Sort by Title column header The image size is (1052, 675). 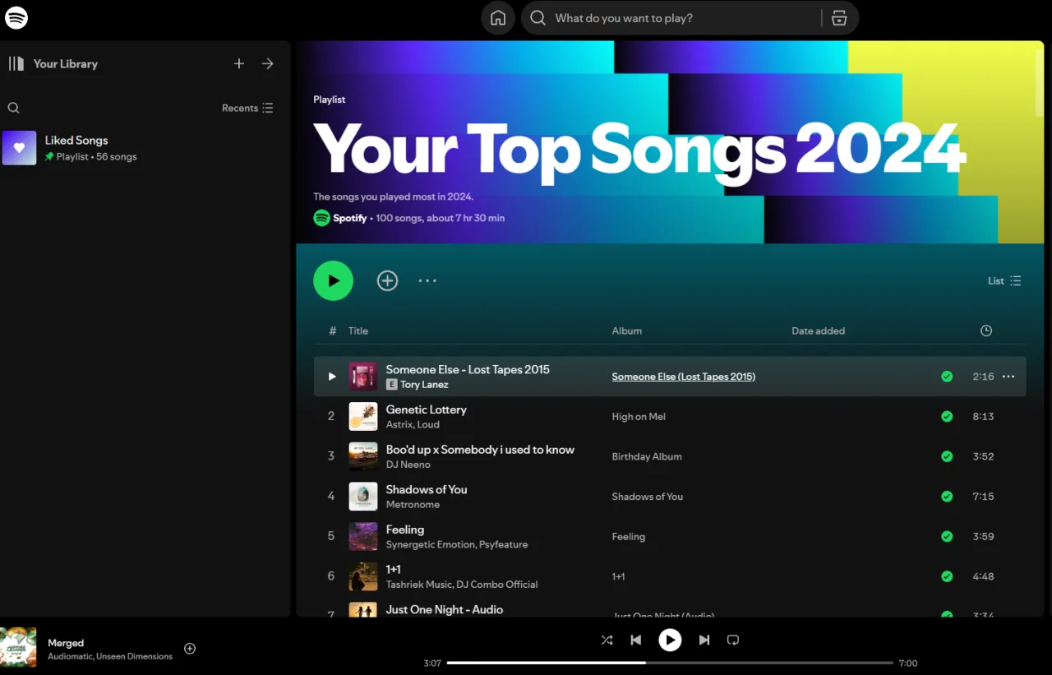(x=358, y=331)
